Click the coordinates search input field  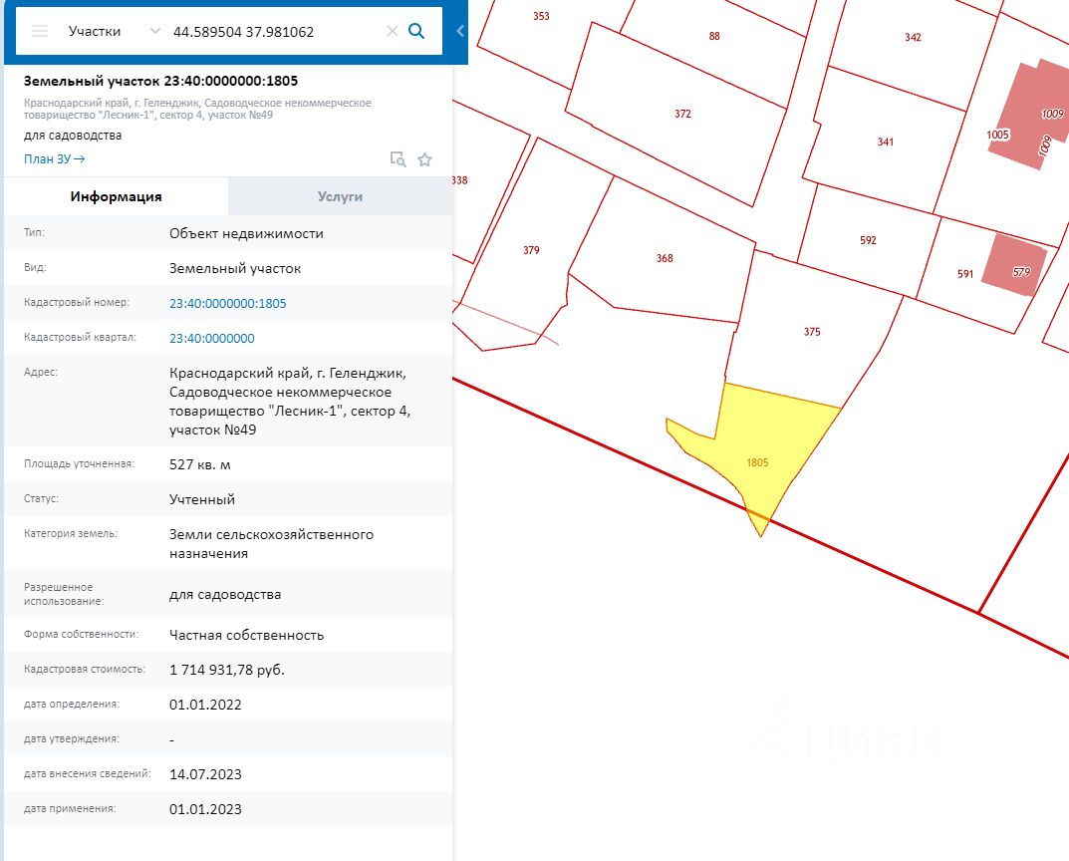click(x=276, y=32)
